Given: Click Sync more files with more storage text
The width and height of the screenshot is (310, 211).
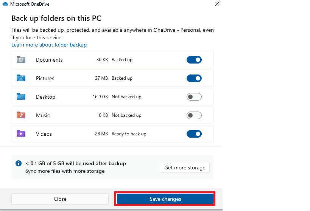Looking at the screenshot, I should (65, 171).
